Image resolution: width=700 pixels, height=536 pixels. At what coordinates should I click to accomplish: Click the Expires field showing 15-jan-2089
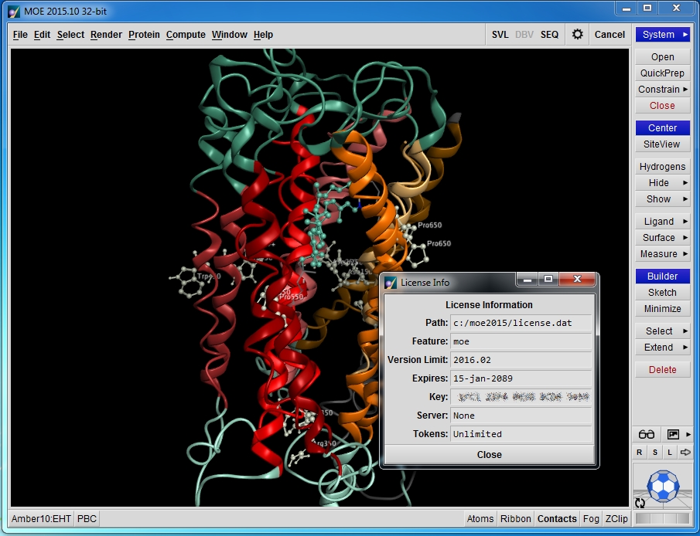pyautogui.click(x=521, y=378)
